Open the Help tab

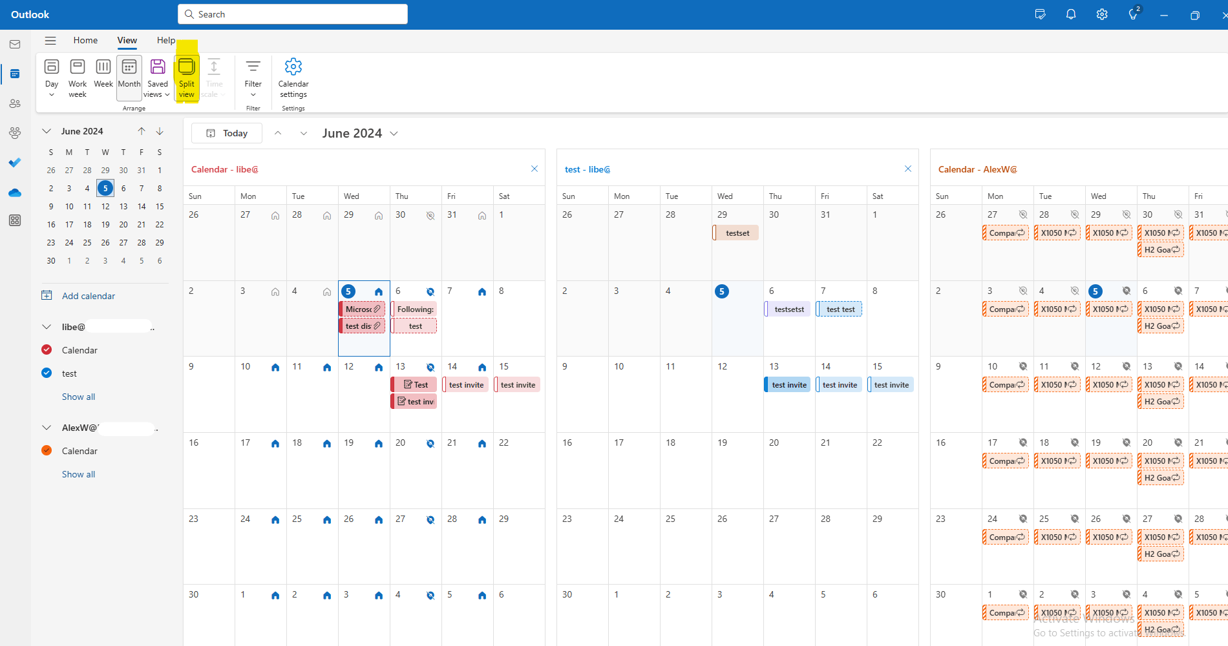tap(165, 40)
